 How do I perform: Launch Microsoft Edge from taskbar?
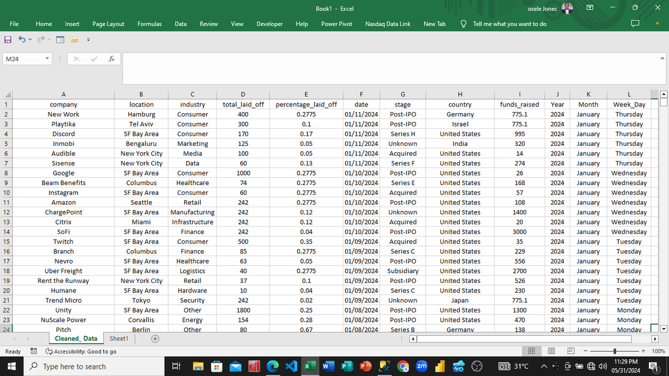coord(273,366)
